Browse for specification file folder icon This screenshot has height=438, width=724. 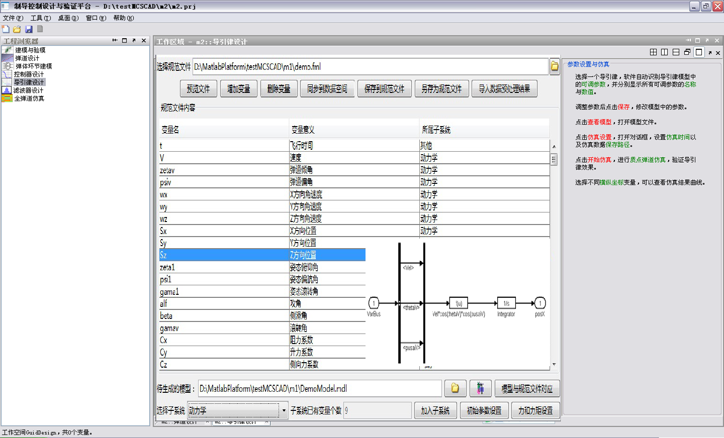point(555,66)
